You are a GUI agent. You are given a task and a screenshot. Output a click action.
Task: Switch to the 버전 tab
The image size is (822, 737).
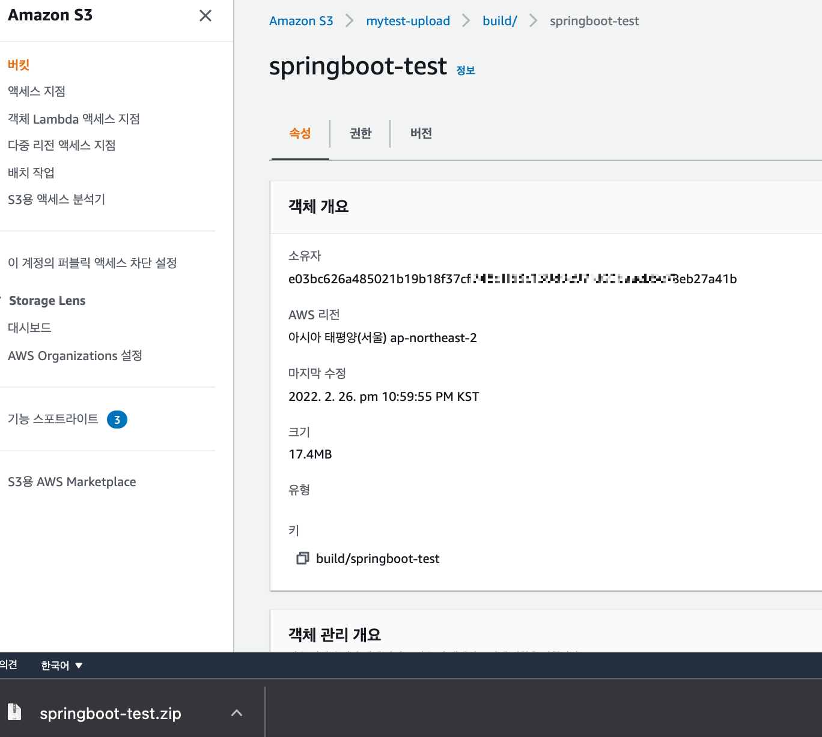tap(421, 133)
